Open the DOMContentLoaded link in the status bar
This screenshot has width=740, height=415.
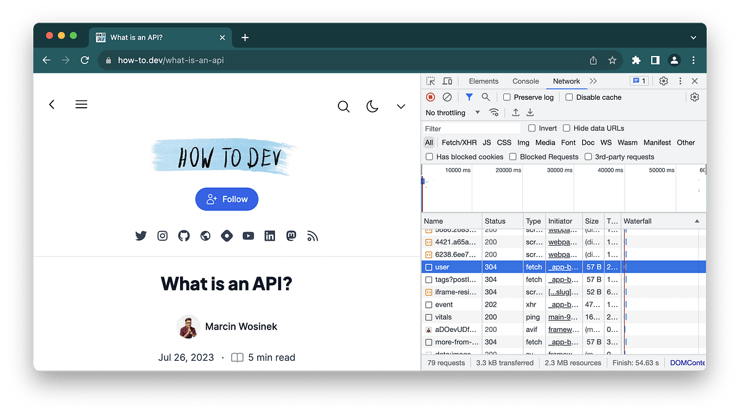[687, 363]
